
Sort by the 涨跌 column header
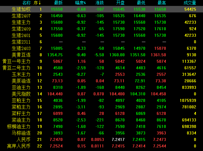click(100, 3)
